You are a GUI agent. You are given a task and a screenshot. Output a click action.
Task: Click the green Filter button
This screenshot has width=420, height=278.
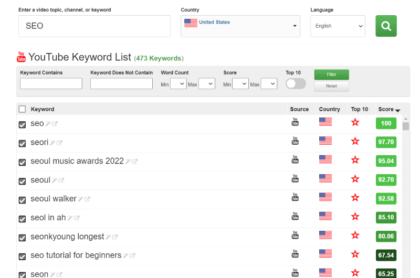(332, 74)
